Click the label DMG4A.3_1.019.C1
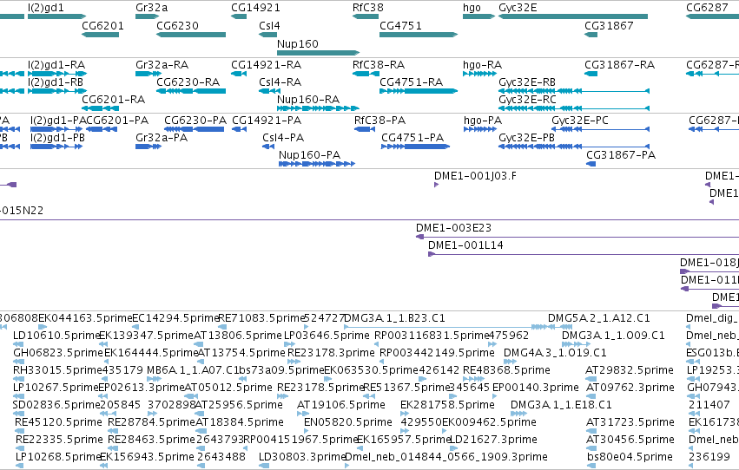 (x=555, y=353)
